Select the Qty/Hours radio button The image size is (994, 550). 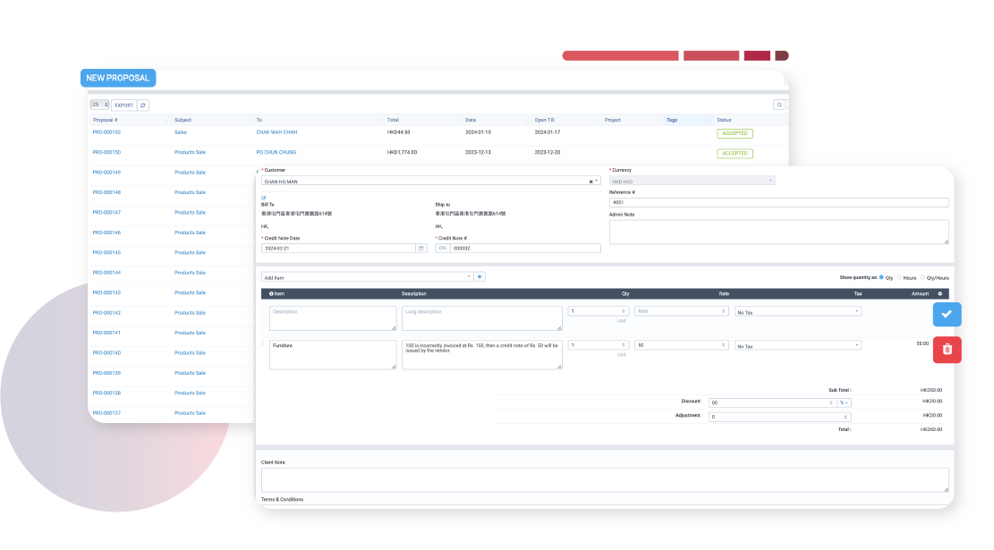923,277
